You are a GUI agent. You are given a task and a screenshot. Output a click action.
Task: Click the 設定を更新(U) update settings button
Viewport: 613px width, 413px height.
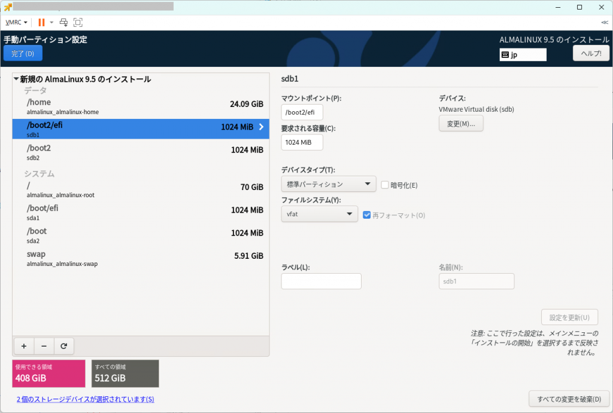pyautogui.click(x=569, y=317)
